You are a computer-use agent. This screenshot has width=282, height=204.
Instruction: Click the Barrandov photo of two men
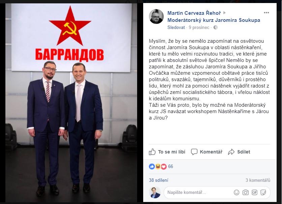pos(71,102)
